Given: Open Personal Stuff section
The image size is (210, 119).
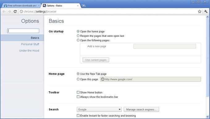Looking at the screenshot, I should tap(30, 44).
